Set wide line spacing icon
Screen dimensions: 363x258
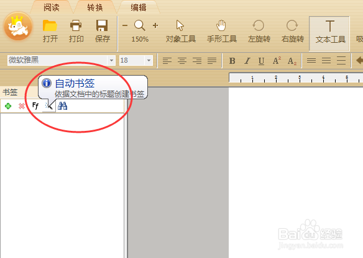[x=341, y=61]
